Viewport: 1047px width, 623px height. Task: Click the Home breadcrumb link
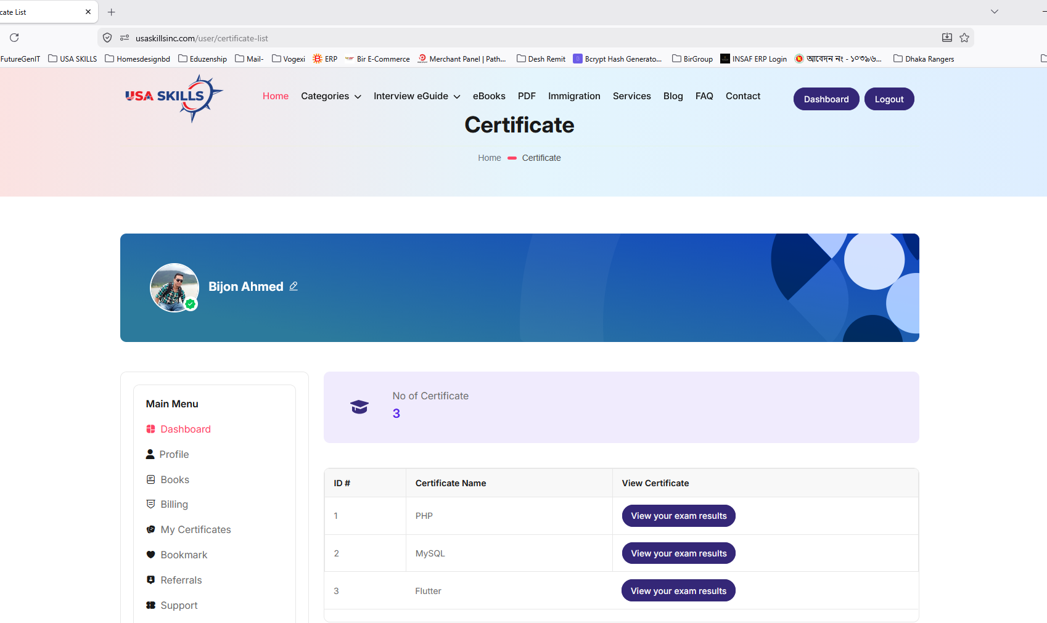pyautogui.click(x=490, y=158)
